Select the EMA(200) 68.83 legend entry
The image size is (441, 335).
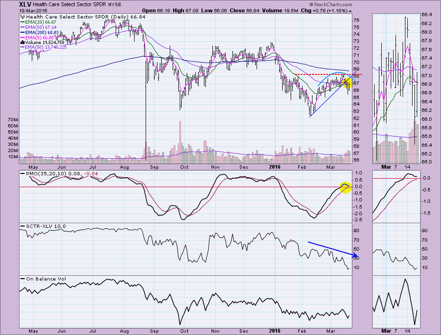42,32
